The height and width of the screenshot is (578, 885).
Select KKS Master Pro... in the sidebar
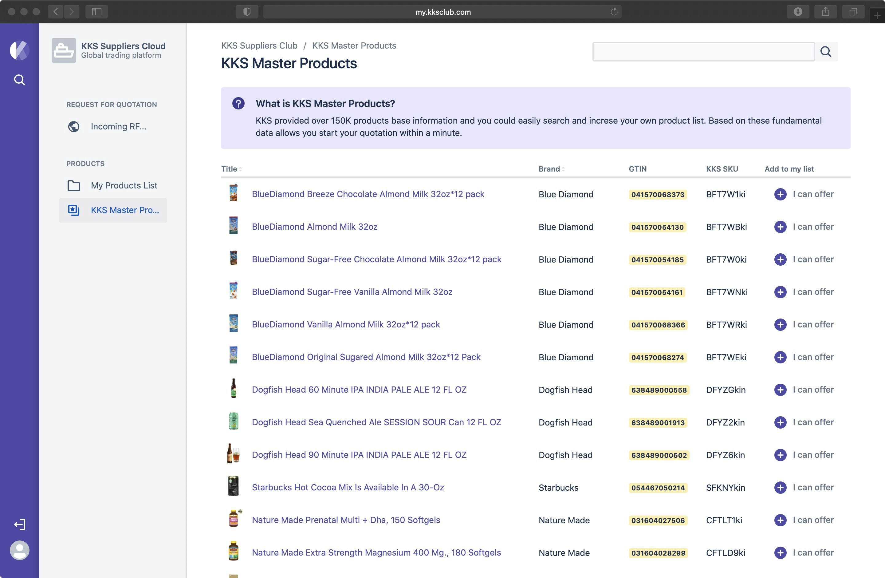click(124, 210)
